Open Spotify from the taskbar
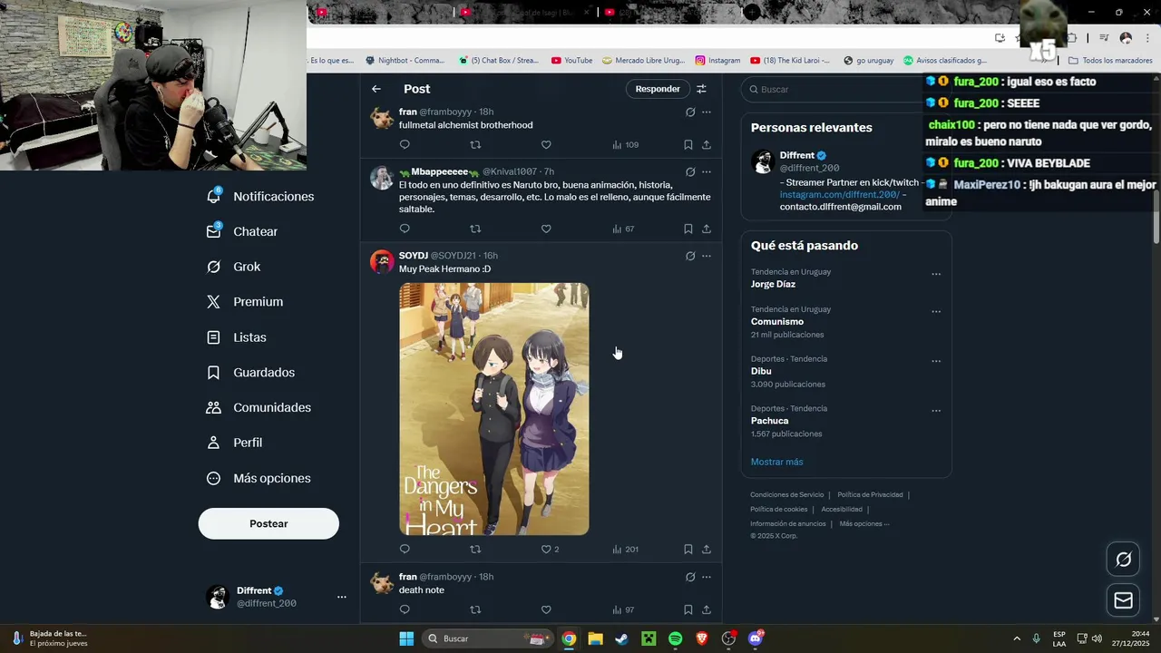The height and width of the screenshot is (653, 1161). [675, 638]
